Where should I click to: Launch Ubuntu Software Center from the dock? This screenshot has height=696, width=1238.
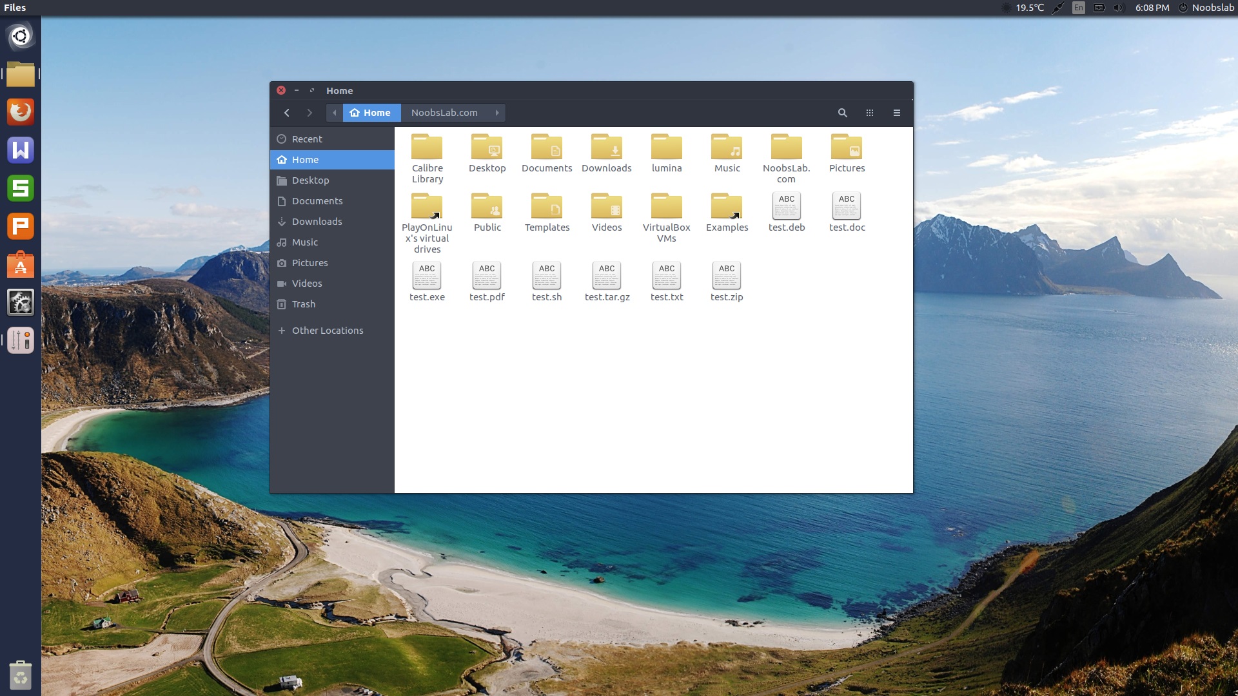coord(21,264)
